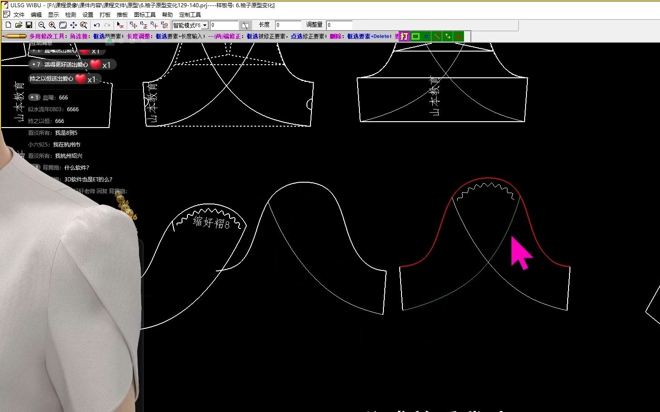Undo the last action

(97, 25)
